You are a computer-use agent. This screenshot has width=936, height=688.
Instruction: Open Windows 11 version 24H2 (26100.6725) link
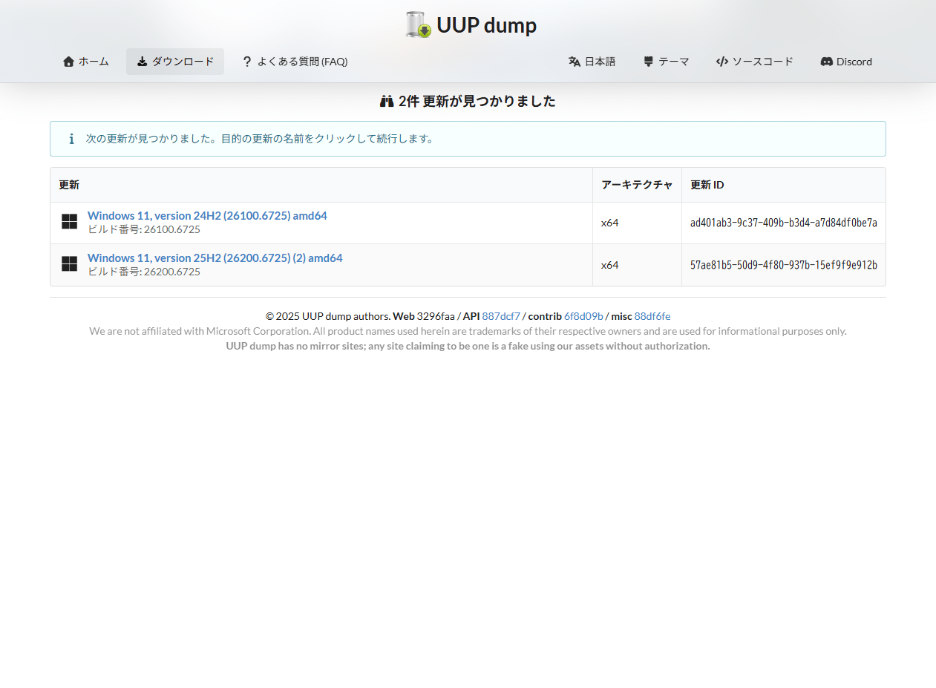pos(207,215)
